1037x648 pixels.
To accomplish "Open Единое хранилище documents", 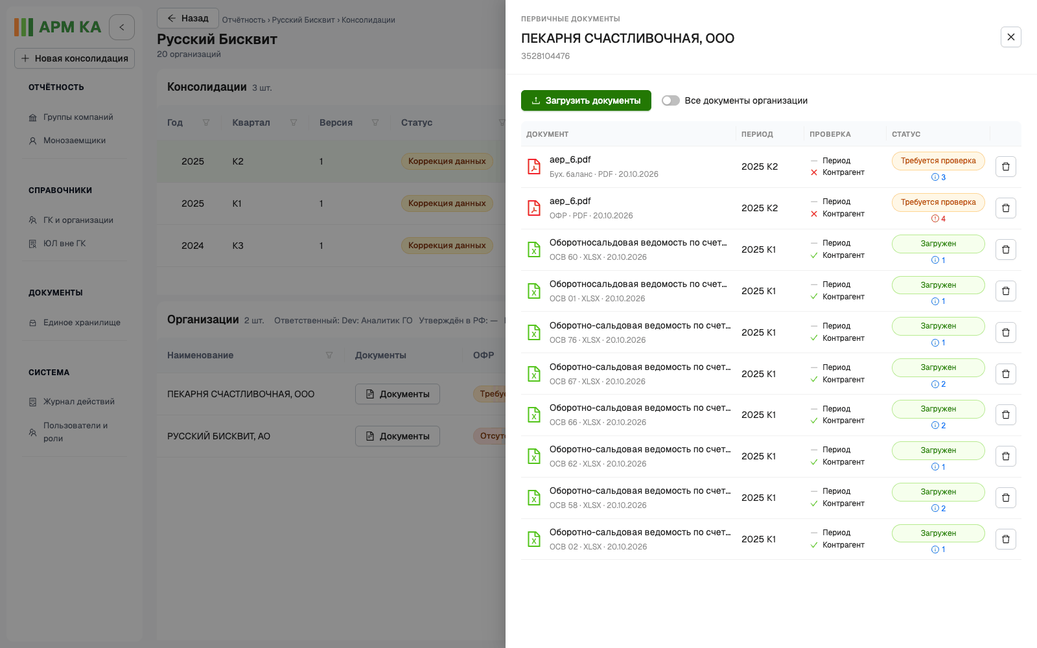I will (75, 323).
